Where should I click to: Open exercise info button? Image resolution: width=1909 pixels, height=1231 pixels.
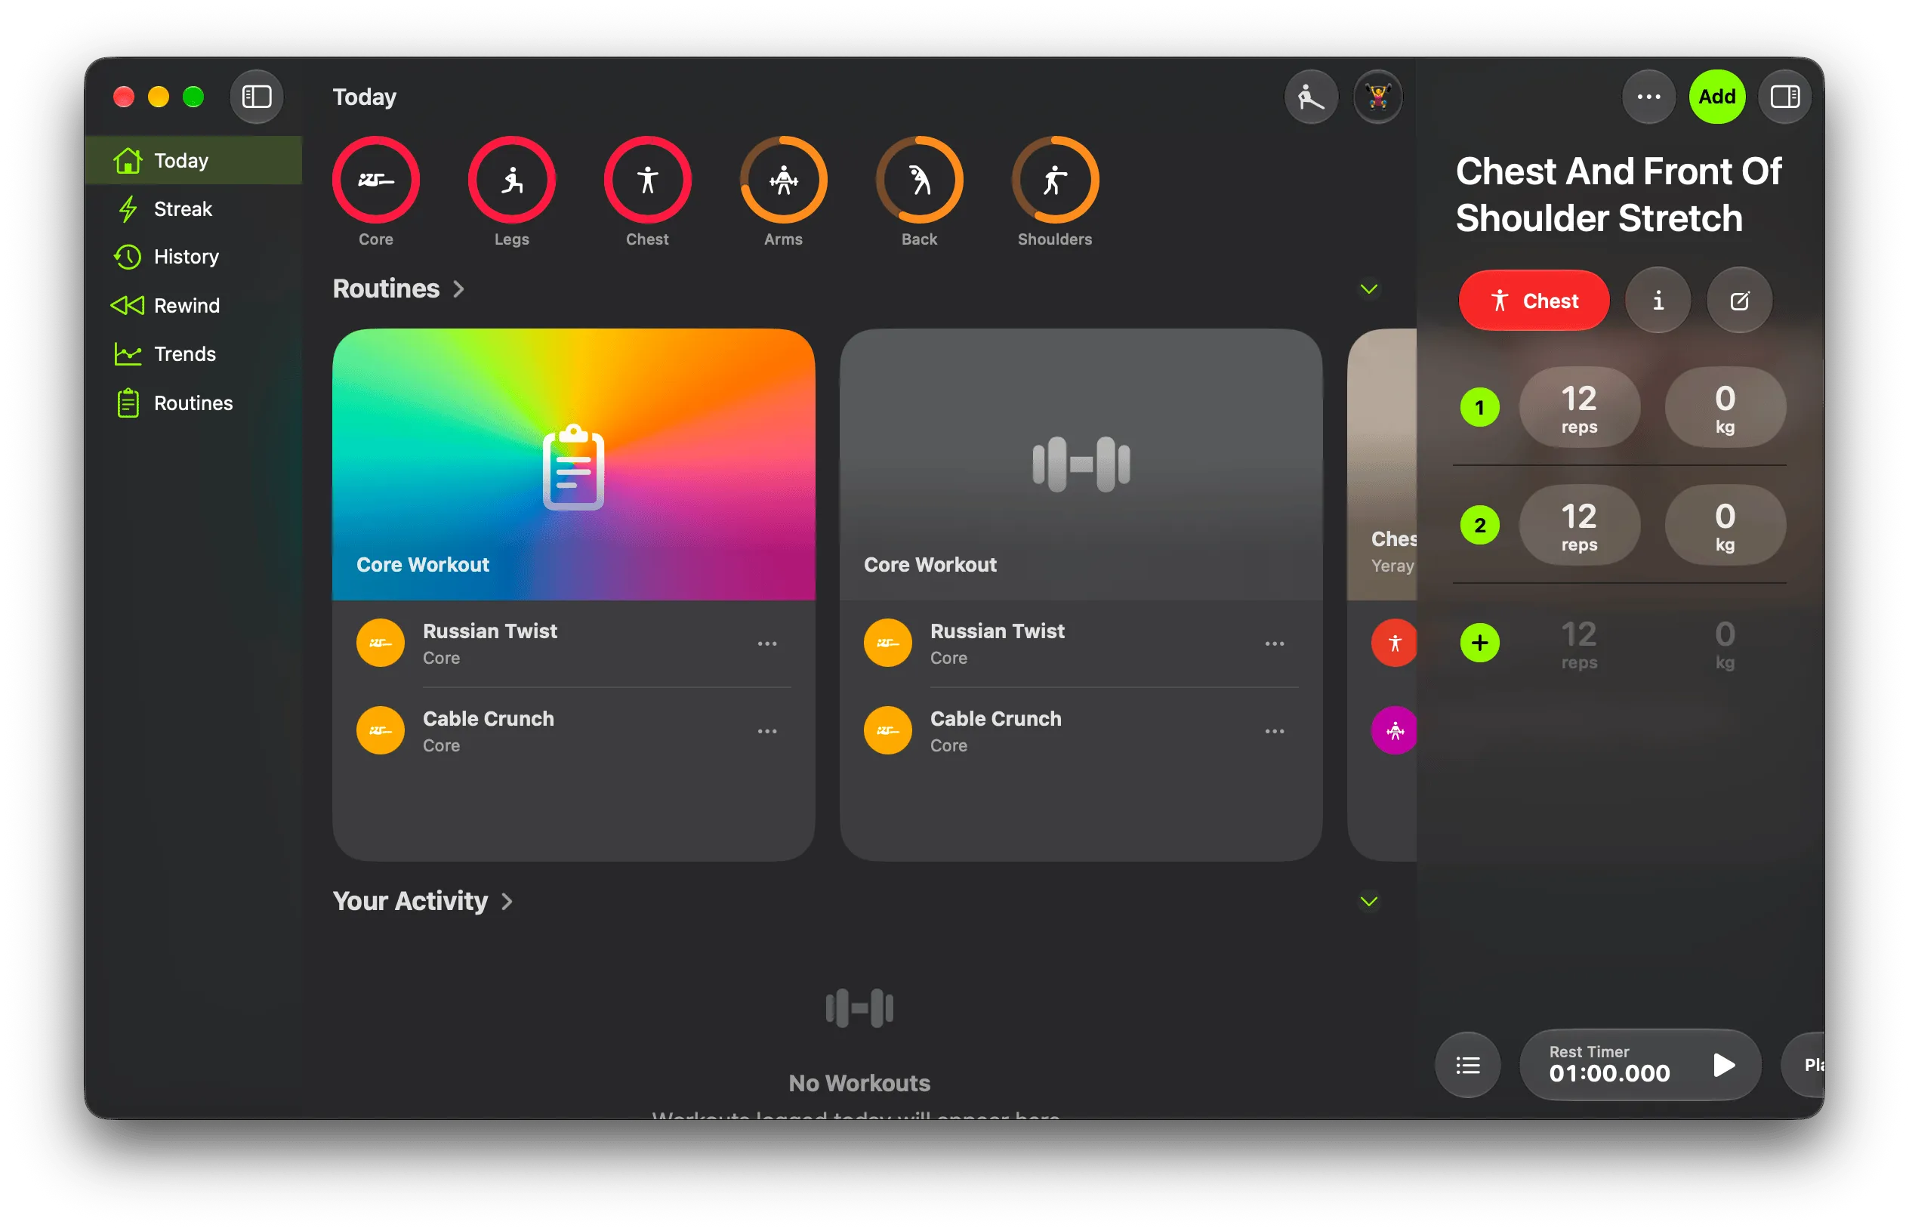[1658, 301]
